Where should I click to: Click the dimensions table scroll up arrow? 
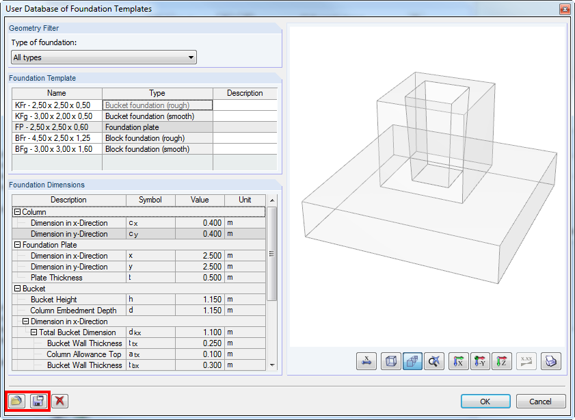272,200
